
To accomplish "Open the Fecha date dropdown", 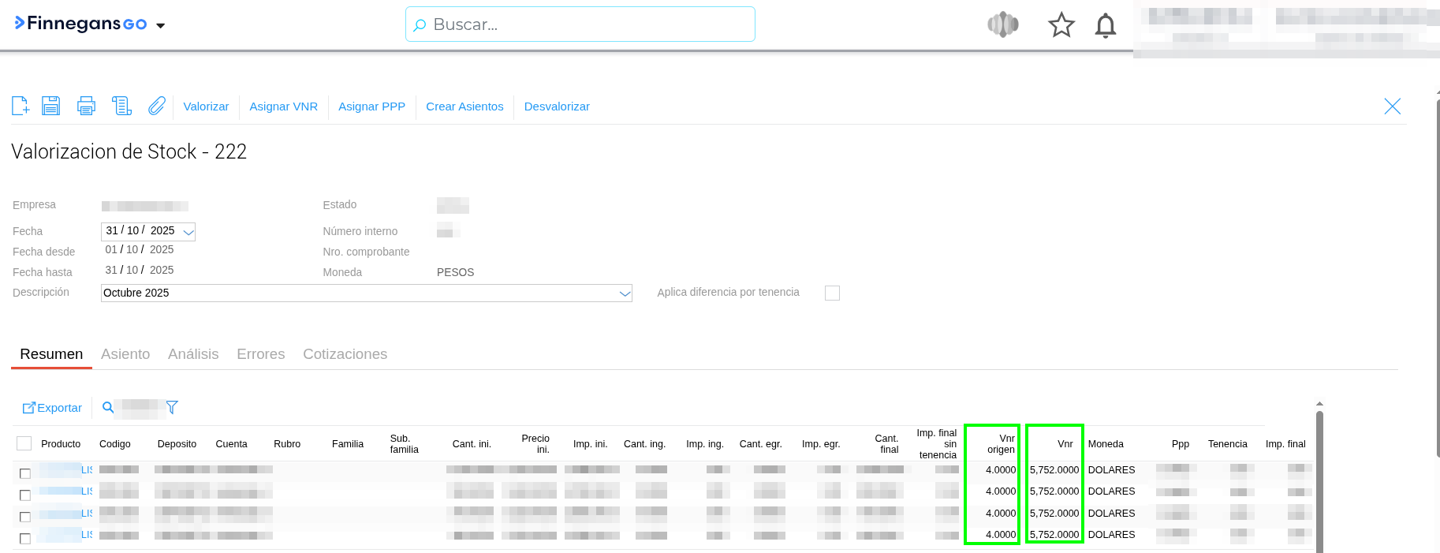I will coord(188,232).
